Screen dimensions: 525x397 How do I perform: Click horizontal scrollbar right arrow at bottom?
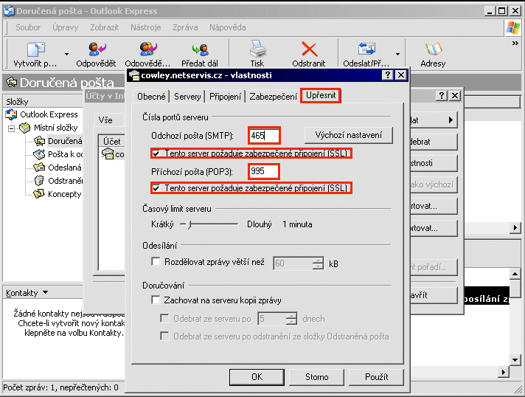503,371
